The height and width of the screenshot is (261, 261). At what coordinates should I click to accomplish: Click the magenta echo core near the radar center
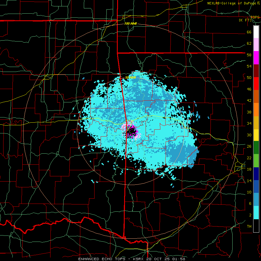(133, 131)
